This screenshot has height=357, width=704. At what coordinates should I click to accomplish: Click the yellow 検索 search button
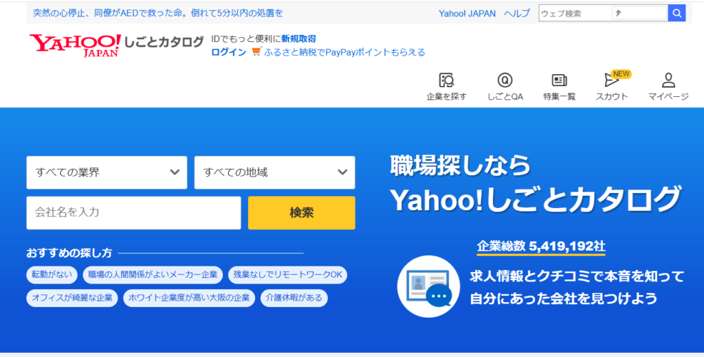click(302, 213)
